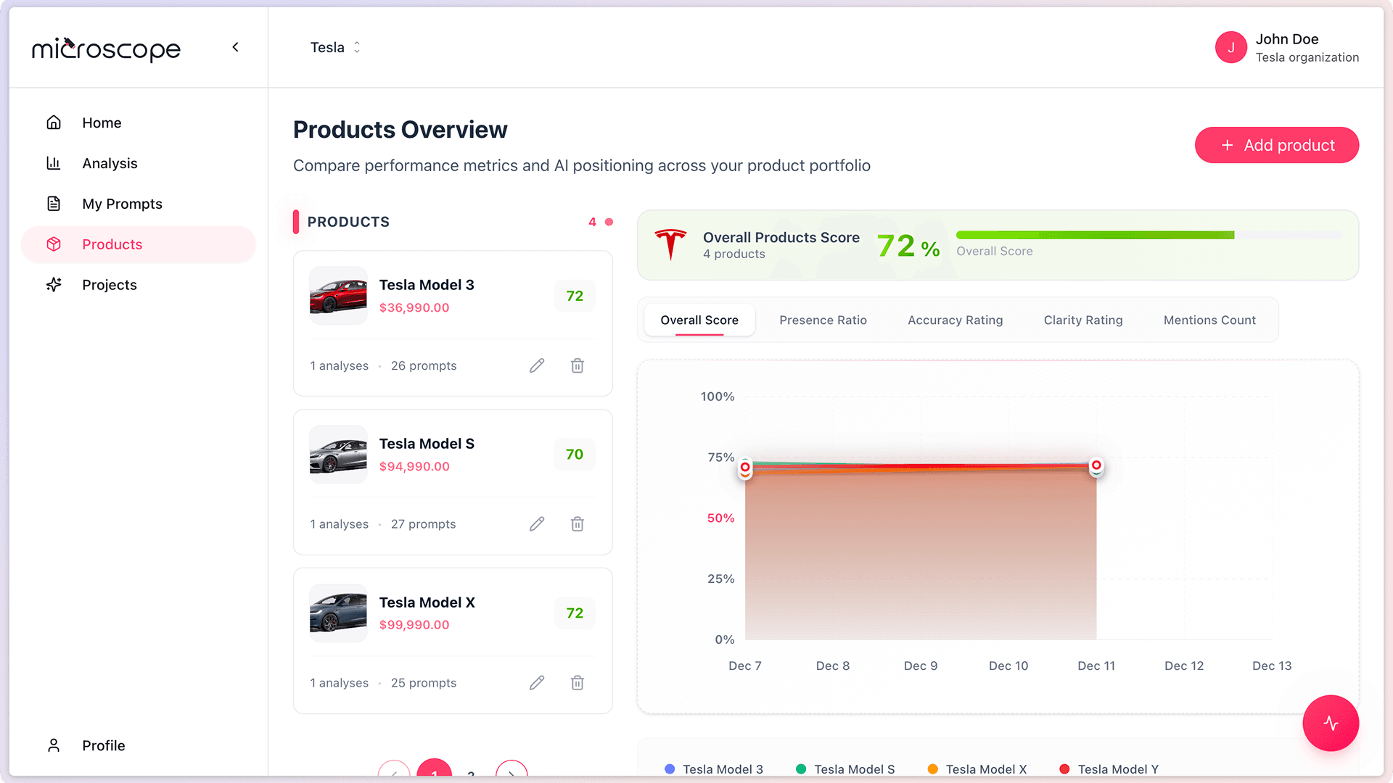
Task: Open the Profile section at bottom left
Action: click(x=102, y=745)
